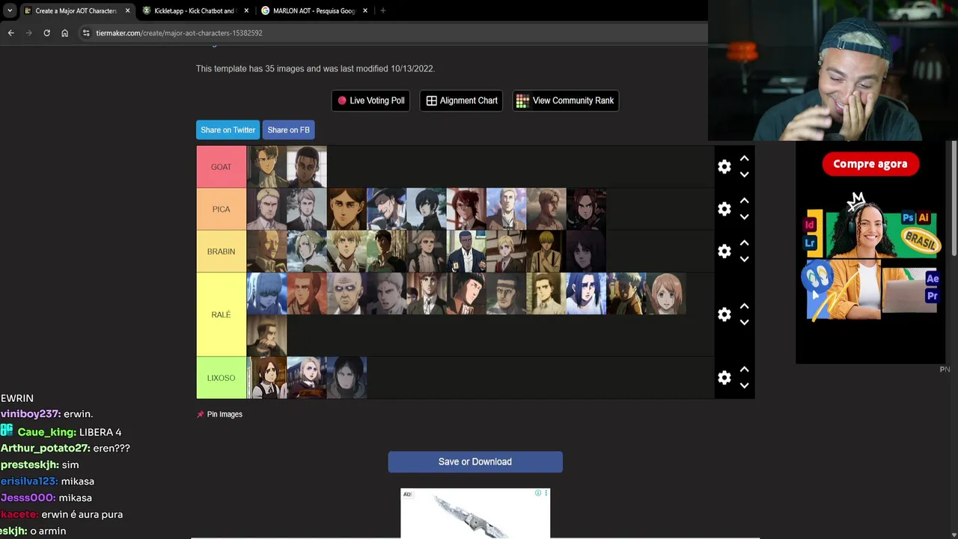Click chat username Arthur_potato27
The width and height of the screenshot is (958, 539).
[x=45, y=448]
